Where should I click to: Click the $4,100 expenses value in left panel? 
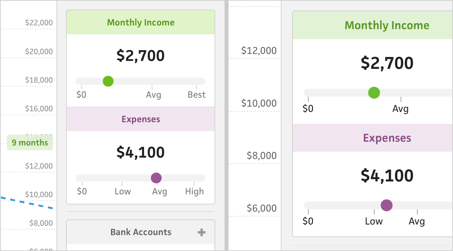tap(140, 152)
